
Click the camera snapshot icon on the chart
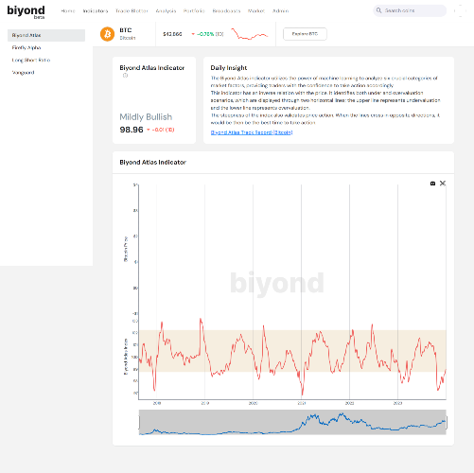432,184
